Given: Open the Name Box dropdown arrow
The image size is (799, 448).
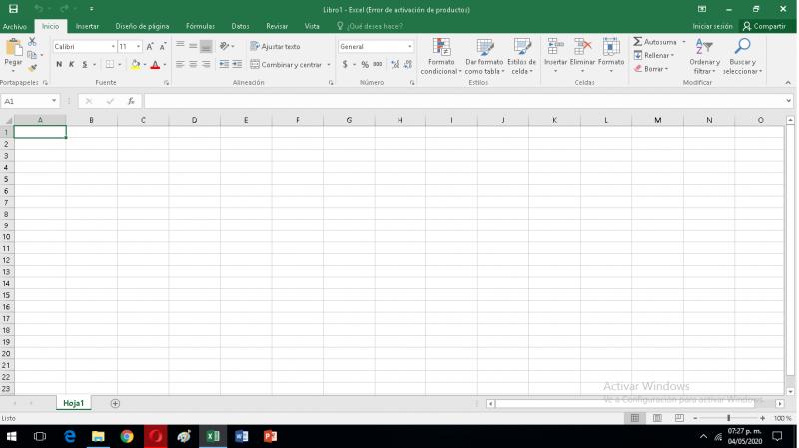Looking at the screenshot, I should coord(54,101).
